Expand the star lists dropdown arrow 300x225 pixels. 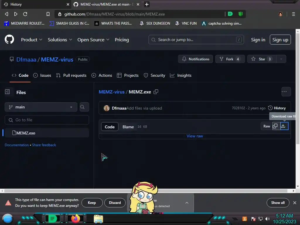281,59
